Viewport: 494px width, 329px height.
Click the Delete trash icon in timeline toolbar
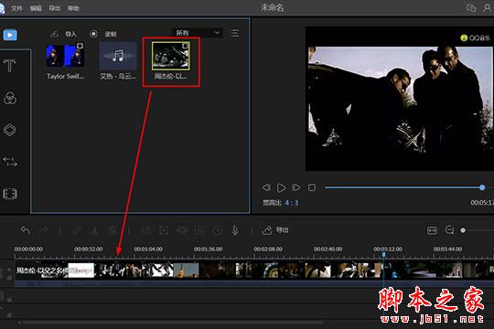113,230
